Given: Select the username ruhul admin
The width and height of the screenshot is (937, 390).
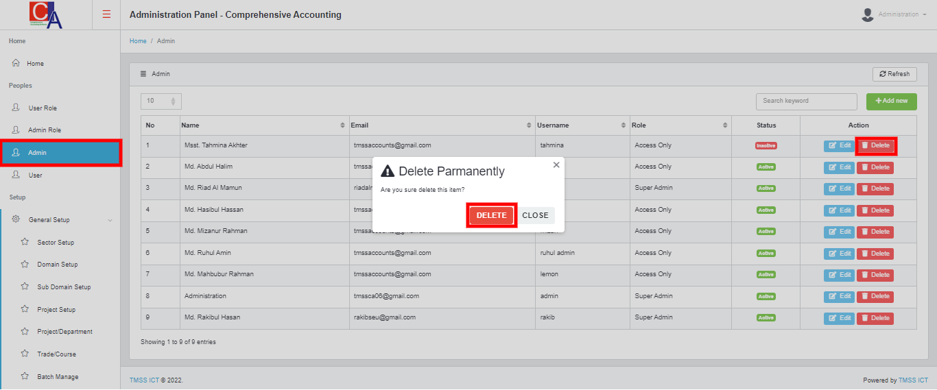Looking at the screenshot, I should tap(558, 253).
